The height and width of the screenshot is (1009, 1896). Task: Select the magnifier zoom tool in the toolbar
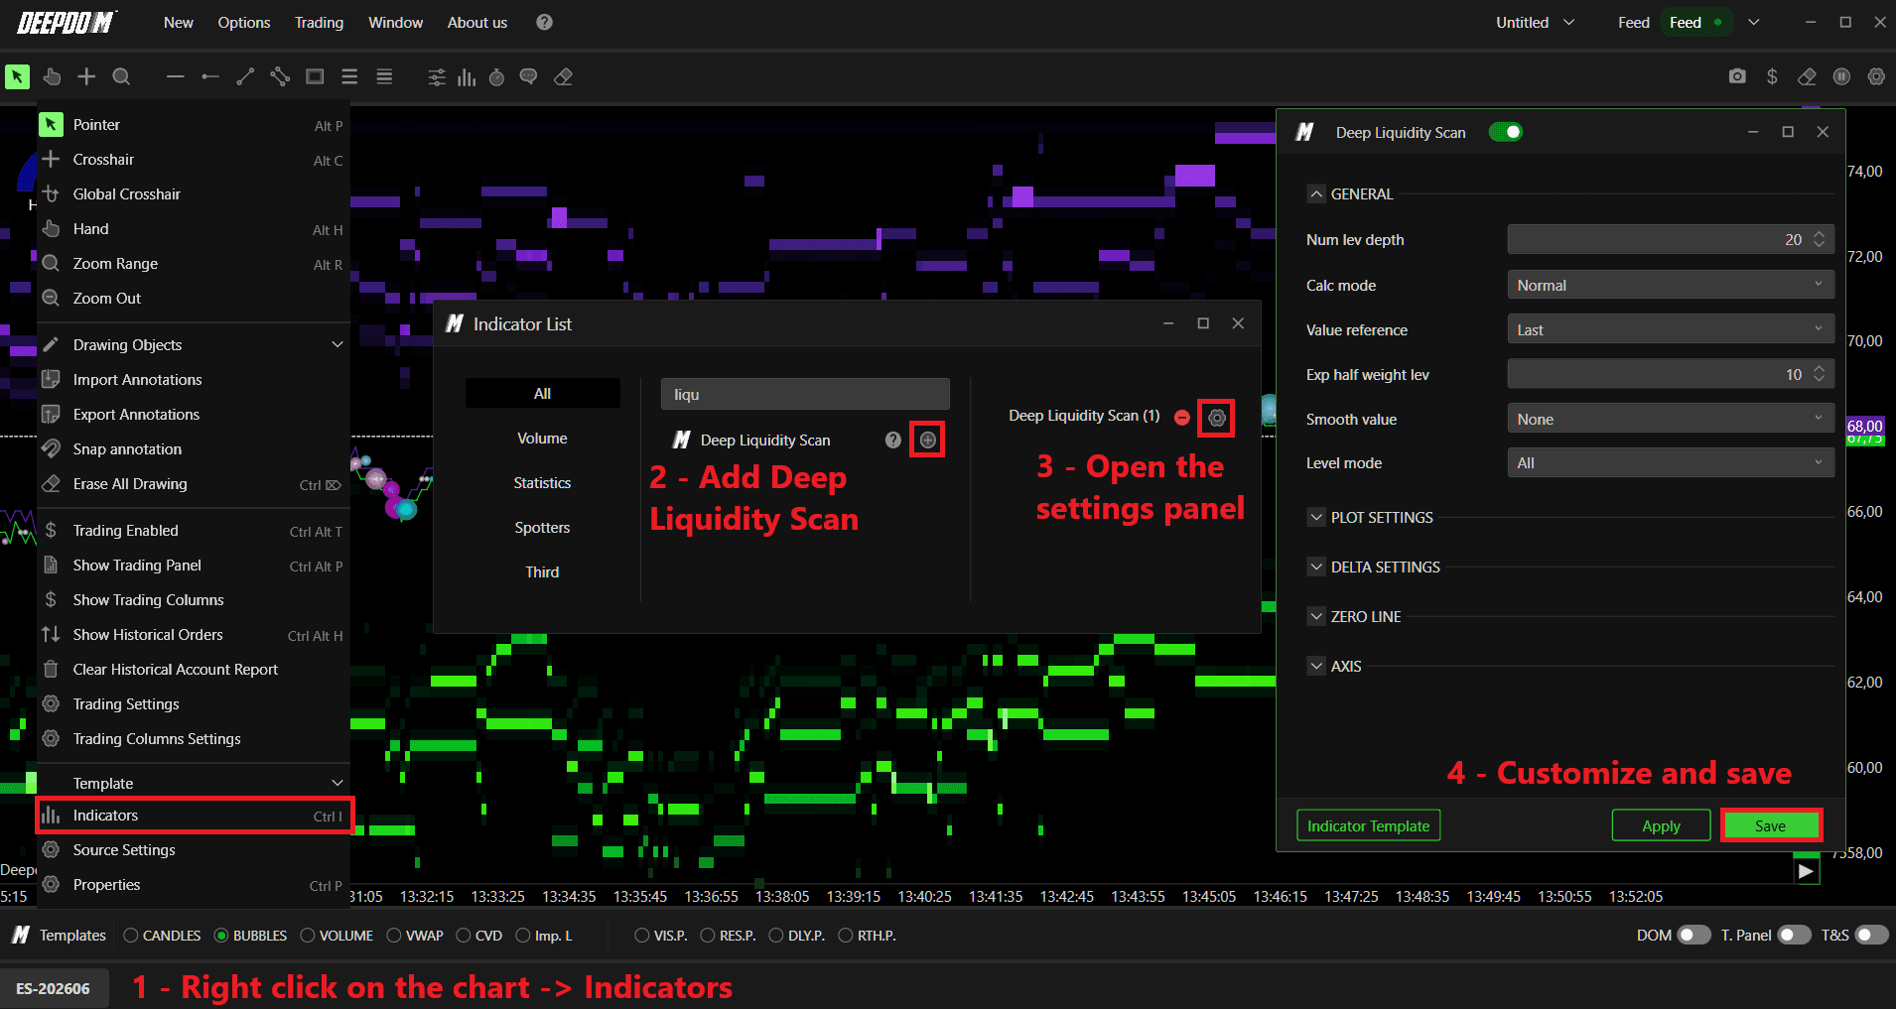pyautogui.click(x=121, y=76)
